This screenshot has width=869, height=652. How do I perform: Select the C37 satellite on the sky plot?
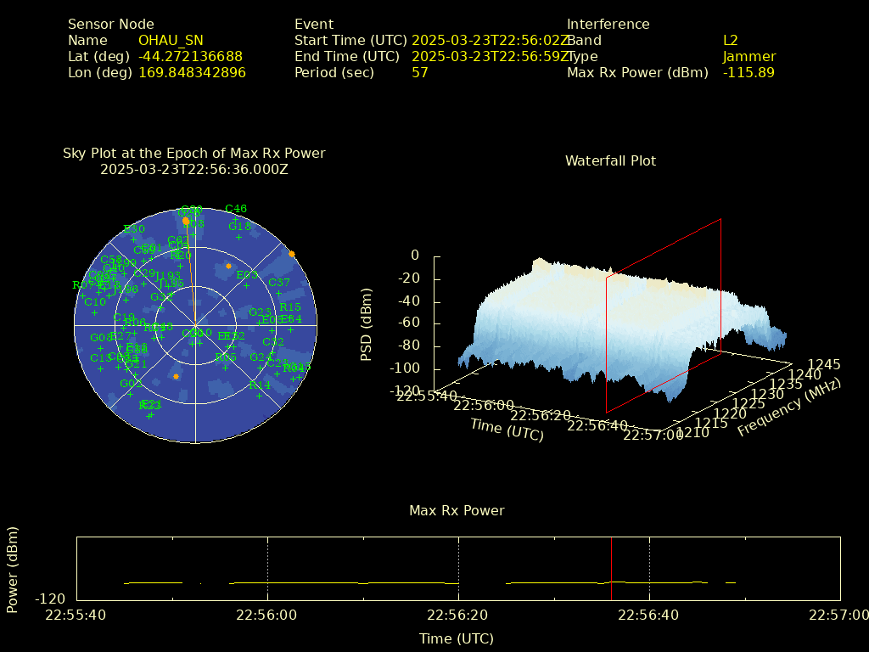(x=279, y=293)
